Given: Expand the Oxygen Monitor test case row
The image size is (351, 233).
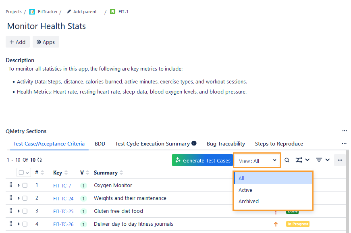Looking at the screenshot, I should click(x=18, y=185).
